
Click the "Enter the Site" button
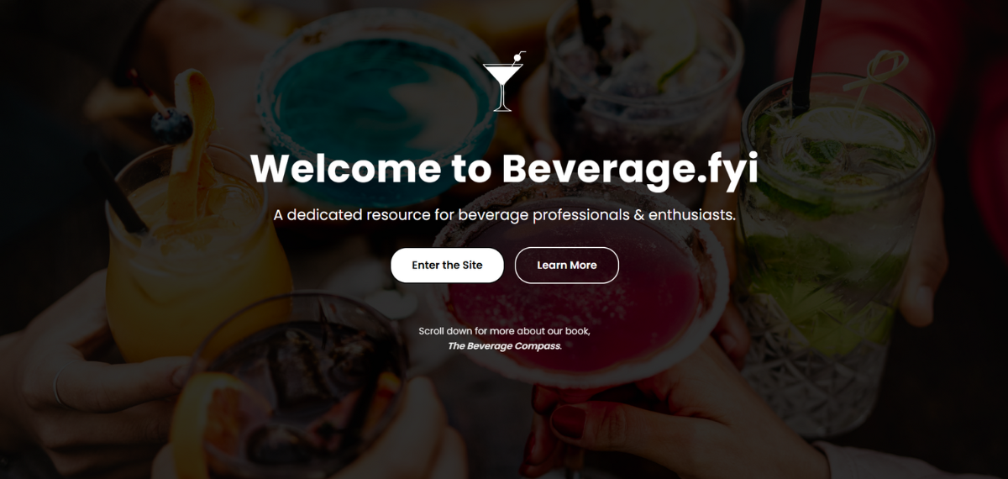tap(447, 266)
